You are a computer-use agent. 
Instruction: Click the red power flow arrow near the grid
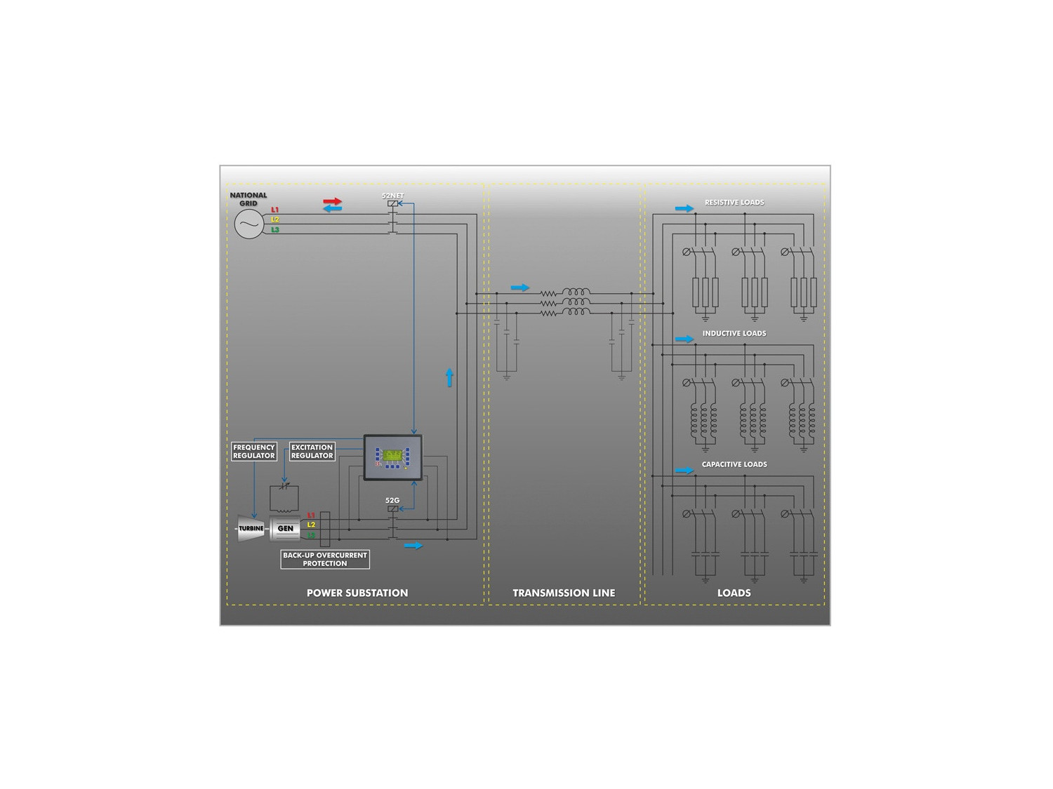pyautogui.click(x=333, y=201)
